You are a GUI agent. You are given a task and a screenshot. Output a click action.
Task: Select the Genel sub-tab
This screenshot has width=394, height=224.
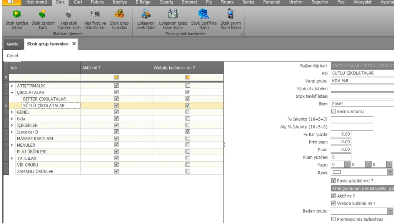click(12, 55)
